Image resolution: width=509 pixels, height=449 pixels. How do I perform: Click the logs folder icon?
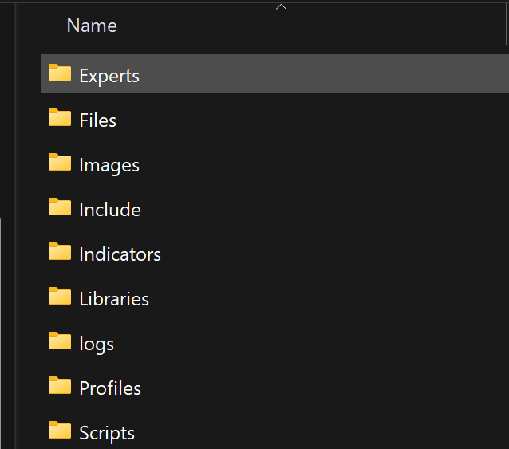[x=60, y=341]
